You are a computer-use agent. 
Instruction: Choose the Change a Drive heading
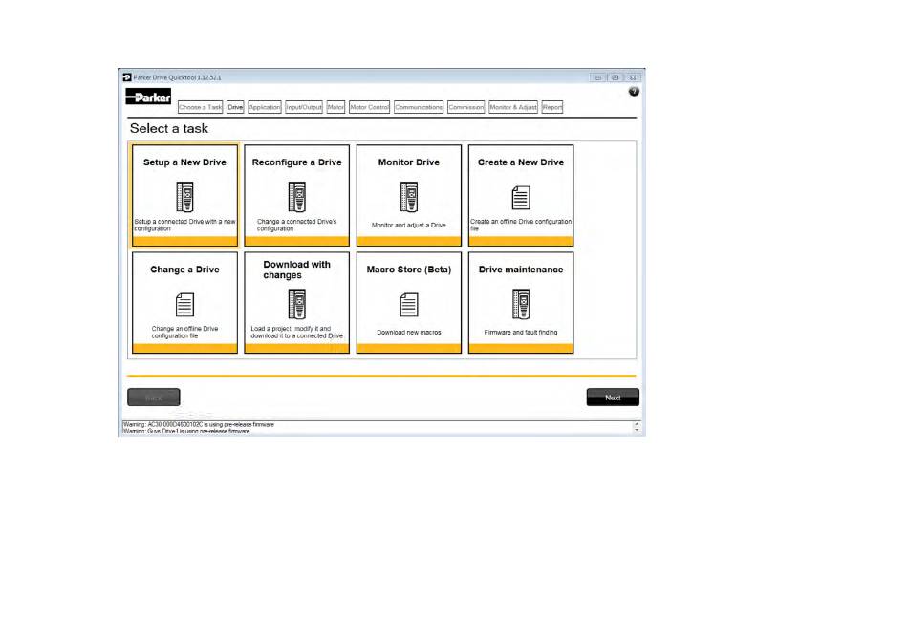184,270
